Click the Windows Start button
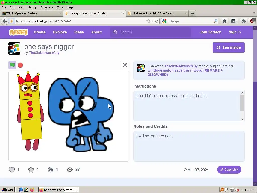 click(x=8, y=190)
